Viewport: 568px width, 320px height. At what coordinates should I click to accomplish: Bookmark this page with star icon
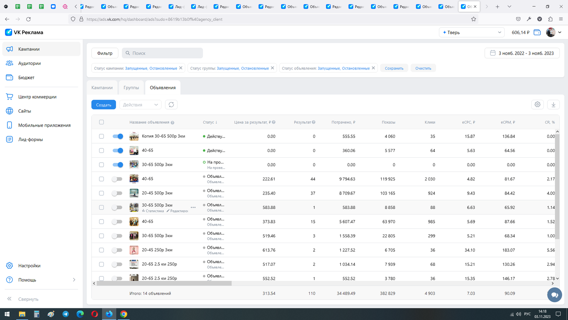coord(473,19)
